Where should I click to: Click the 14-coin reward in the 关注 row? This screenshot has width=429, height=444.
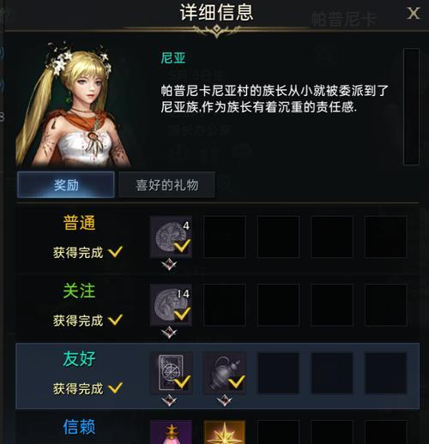tap(171, 305)
